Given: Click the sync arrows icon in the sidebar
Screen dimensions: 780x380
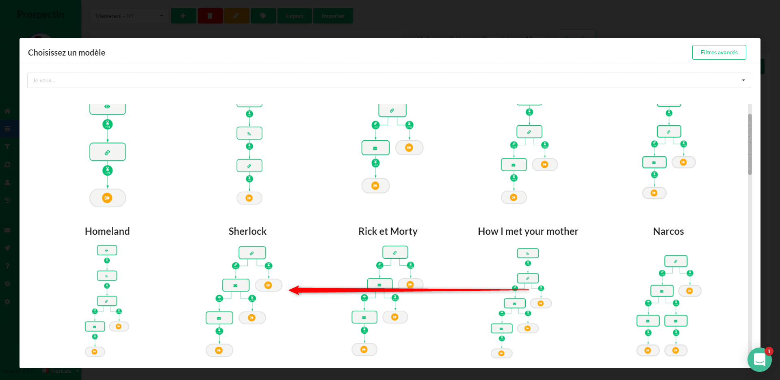Looking at the screenshot, I should tap(7, 164).
